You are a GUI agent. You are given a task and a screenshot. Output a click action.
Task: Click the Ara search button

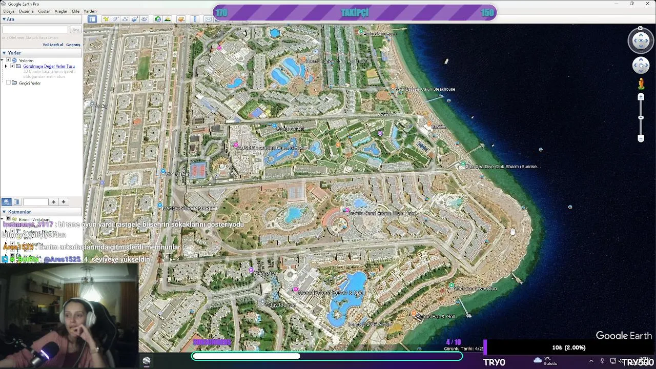76,30
